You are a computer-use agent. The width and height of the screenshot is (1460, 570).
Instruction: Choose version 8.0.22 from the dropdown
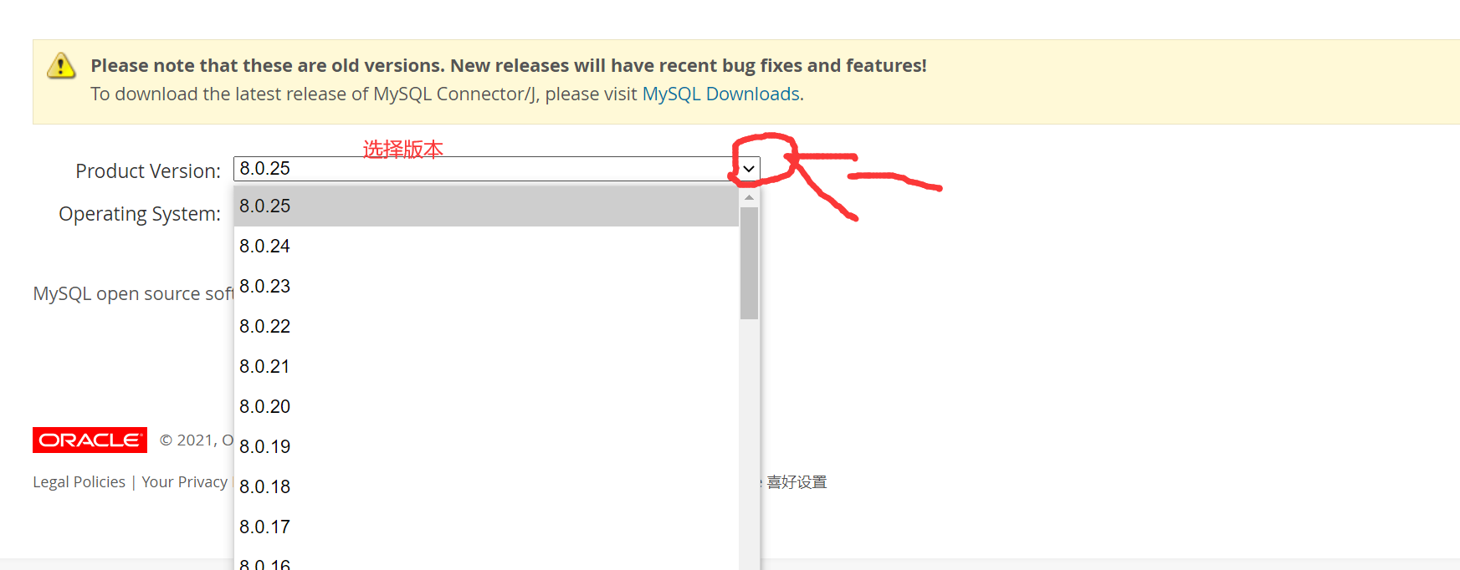pyautogui.click(x=487, y=326)
